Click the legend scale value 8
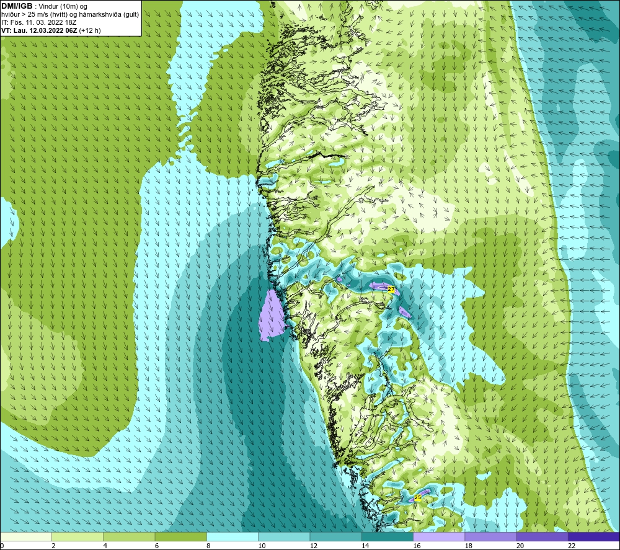 208,546
